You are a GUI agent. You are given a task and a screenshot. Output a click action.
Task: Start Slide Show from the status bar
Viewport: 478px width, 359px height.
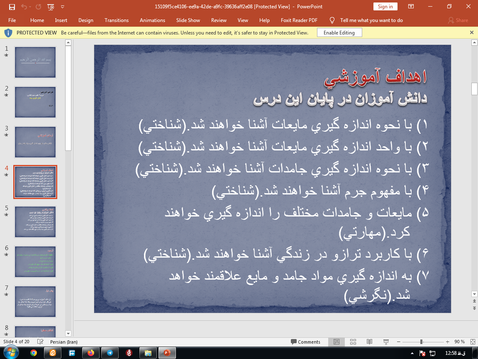pyautogui.click(x=385, y=342)
